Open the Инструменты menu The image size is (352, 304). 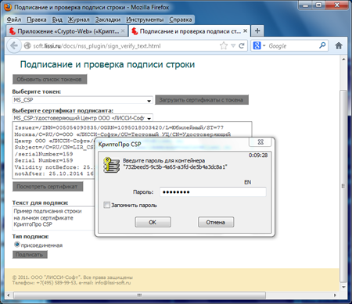(145, 20)
